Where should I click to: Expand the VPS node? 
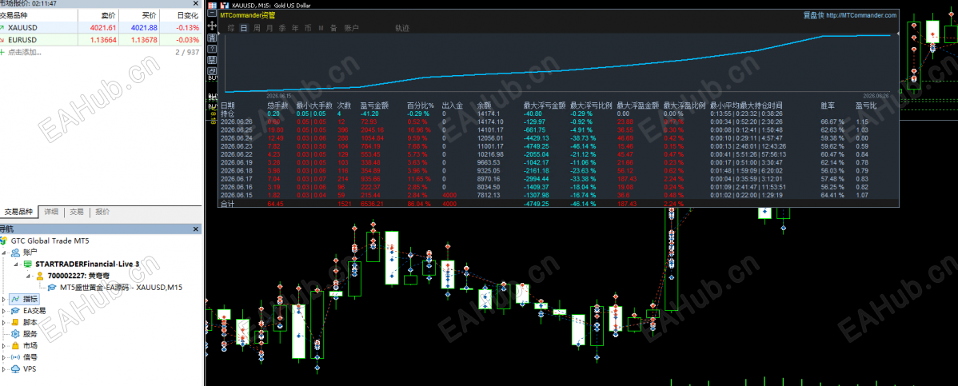click(x=4, y=369)
